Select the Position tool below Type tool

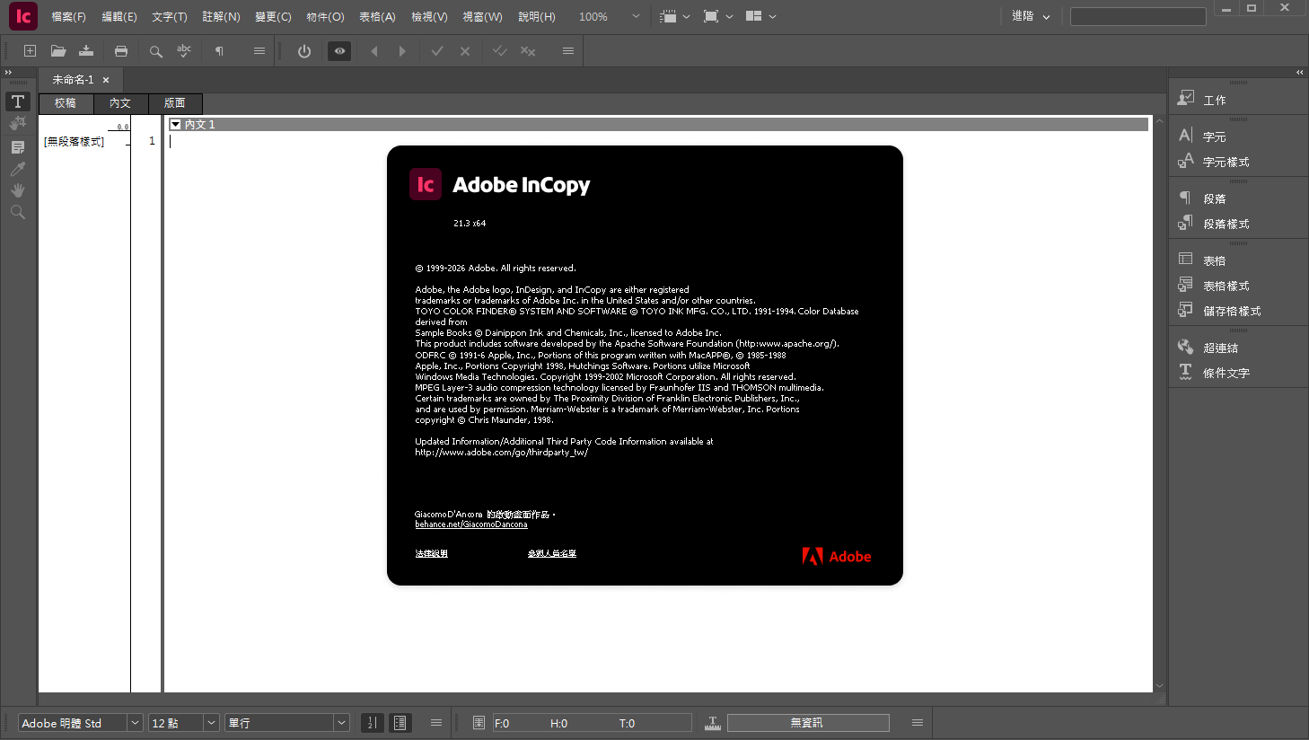pos(18,123)
